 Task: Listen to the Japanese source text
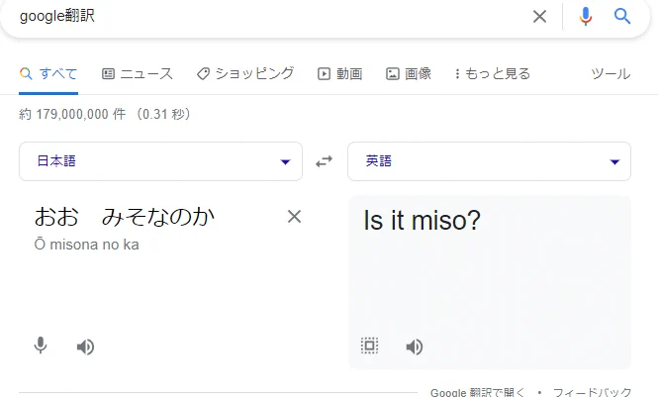86,347
